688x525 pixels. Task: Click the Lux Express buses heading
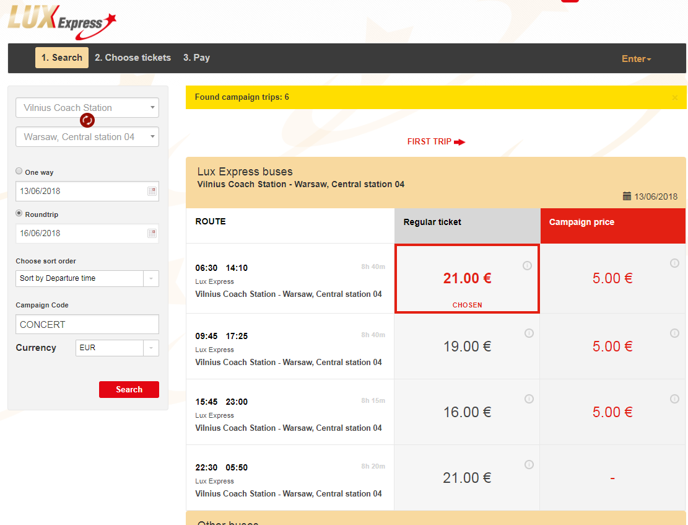(x=245, y=172)
